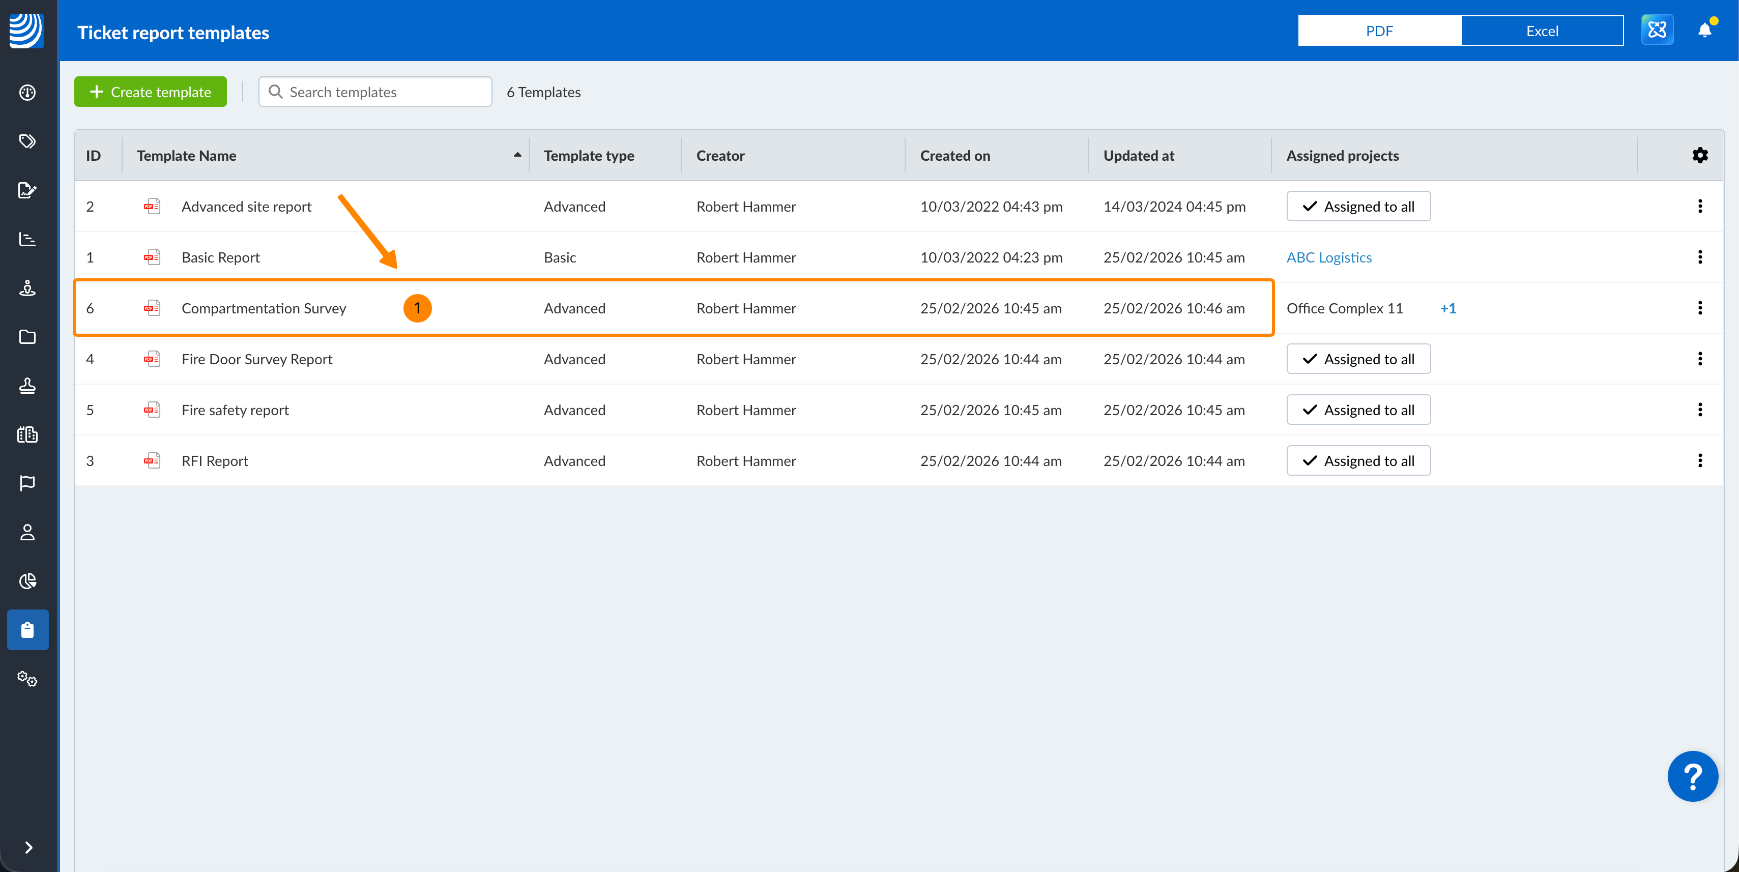Click the Create template button

point(151,92)
